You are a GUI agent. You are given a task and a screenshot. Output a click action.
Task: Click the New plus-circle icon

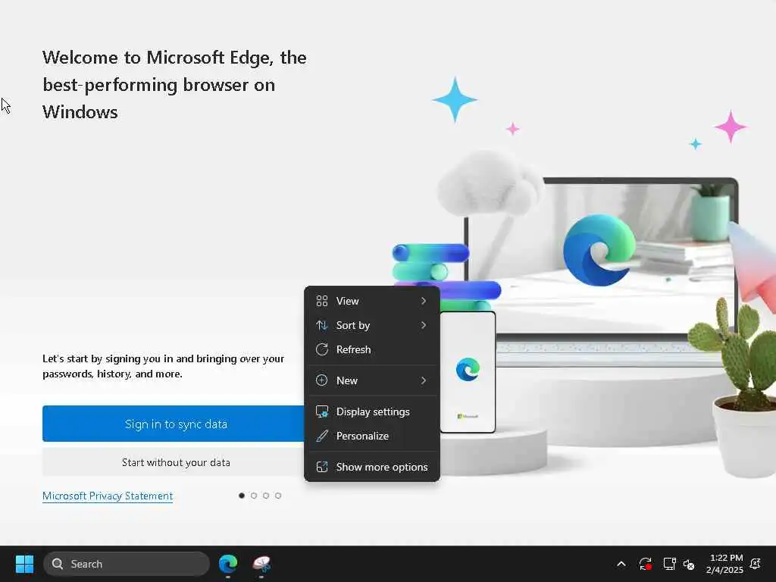coord(321,380)
